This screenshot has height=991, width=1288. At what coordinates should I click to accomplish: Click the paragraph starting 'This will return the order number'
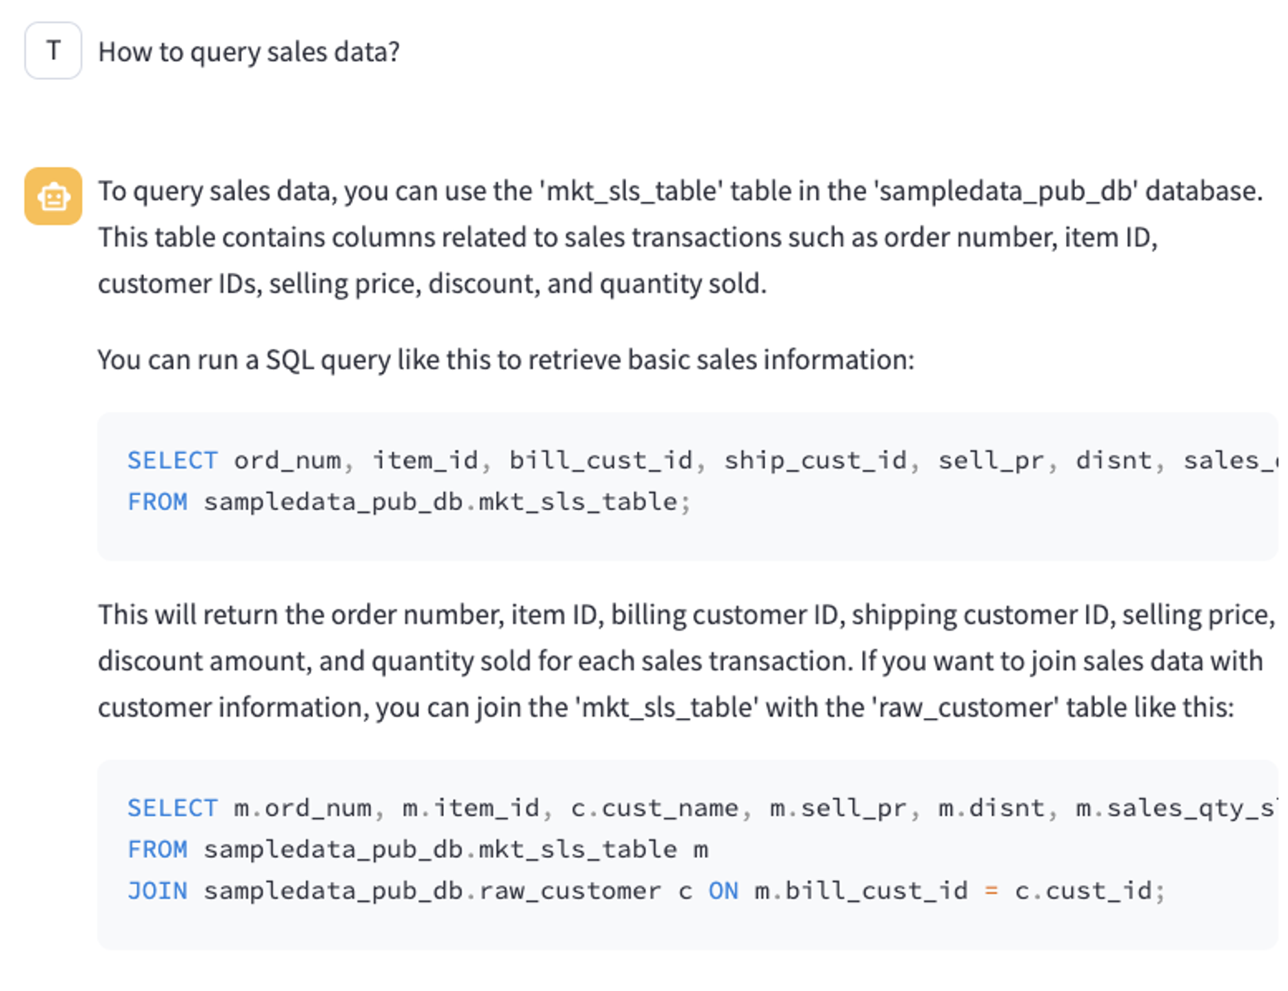pos(687,661)
